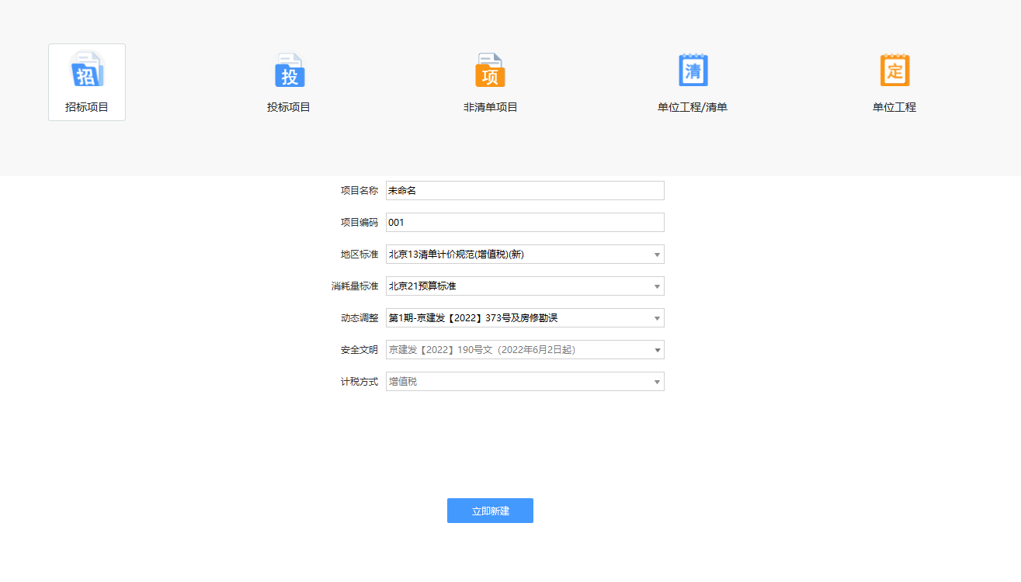Click the 单位工程 label
The height and width of the screenshot is (582, 1021).
894,107
